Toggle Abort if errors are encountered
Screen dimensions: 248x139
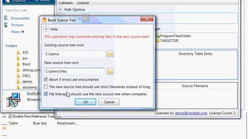click(46, 80)
